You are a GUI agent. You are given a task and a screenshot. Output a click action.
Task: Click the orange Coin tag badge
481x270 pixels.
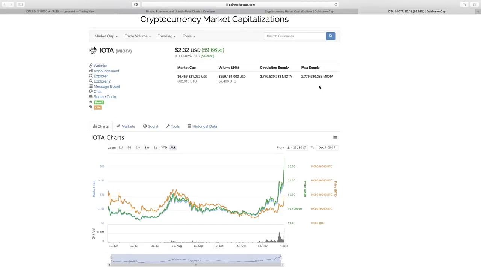[98, 107]
